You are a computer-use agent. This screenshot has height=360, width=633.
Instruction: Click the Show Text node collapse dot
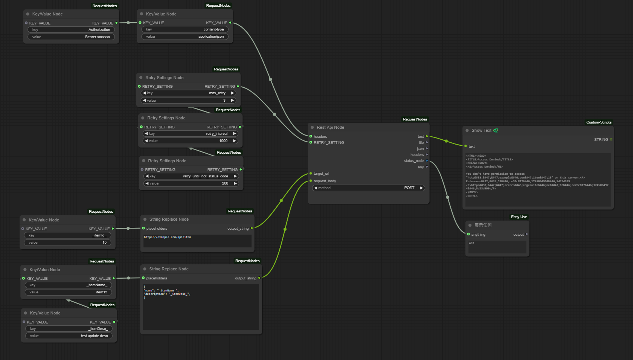pyautogui.click(x=467, y=130)
